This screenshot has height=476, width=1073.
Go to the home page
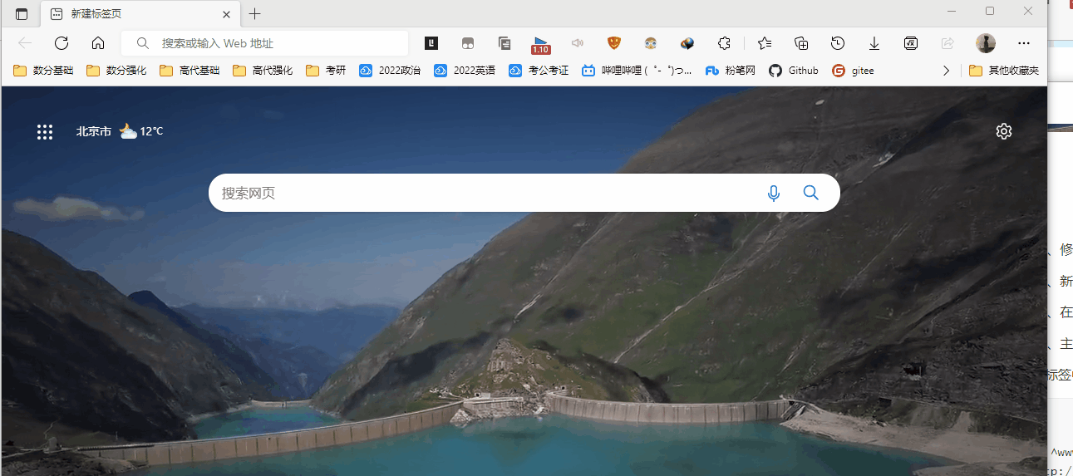[x=98, y=43]
